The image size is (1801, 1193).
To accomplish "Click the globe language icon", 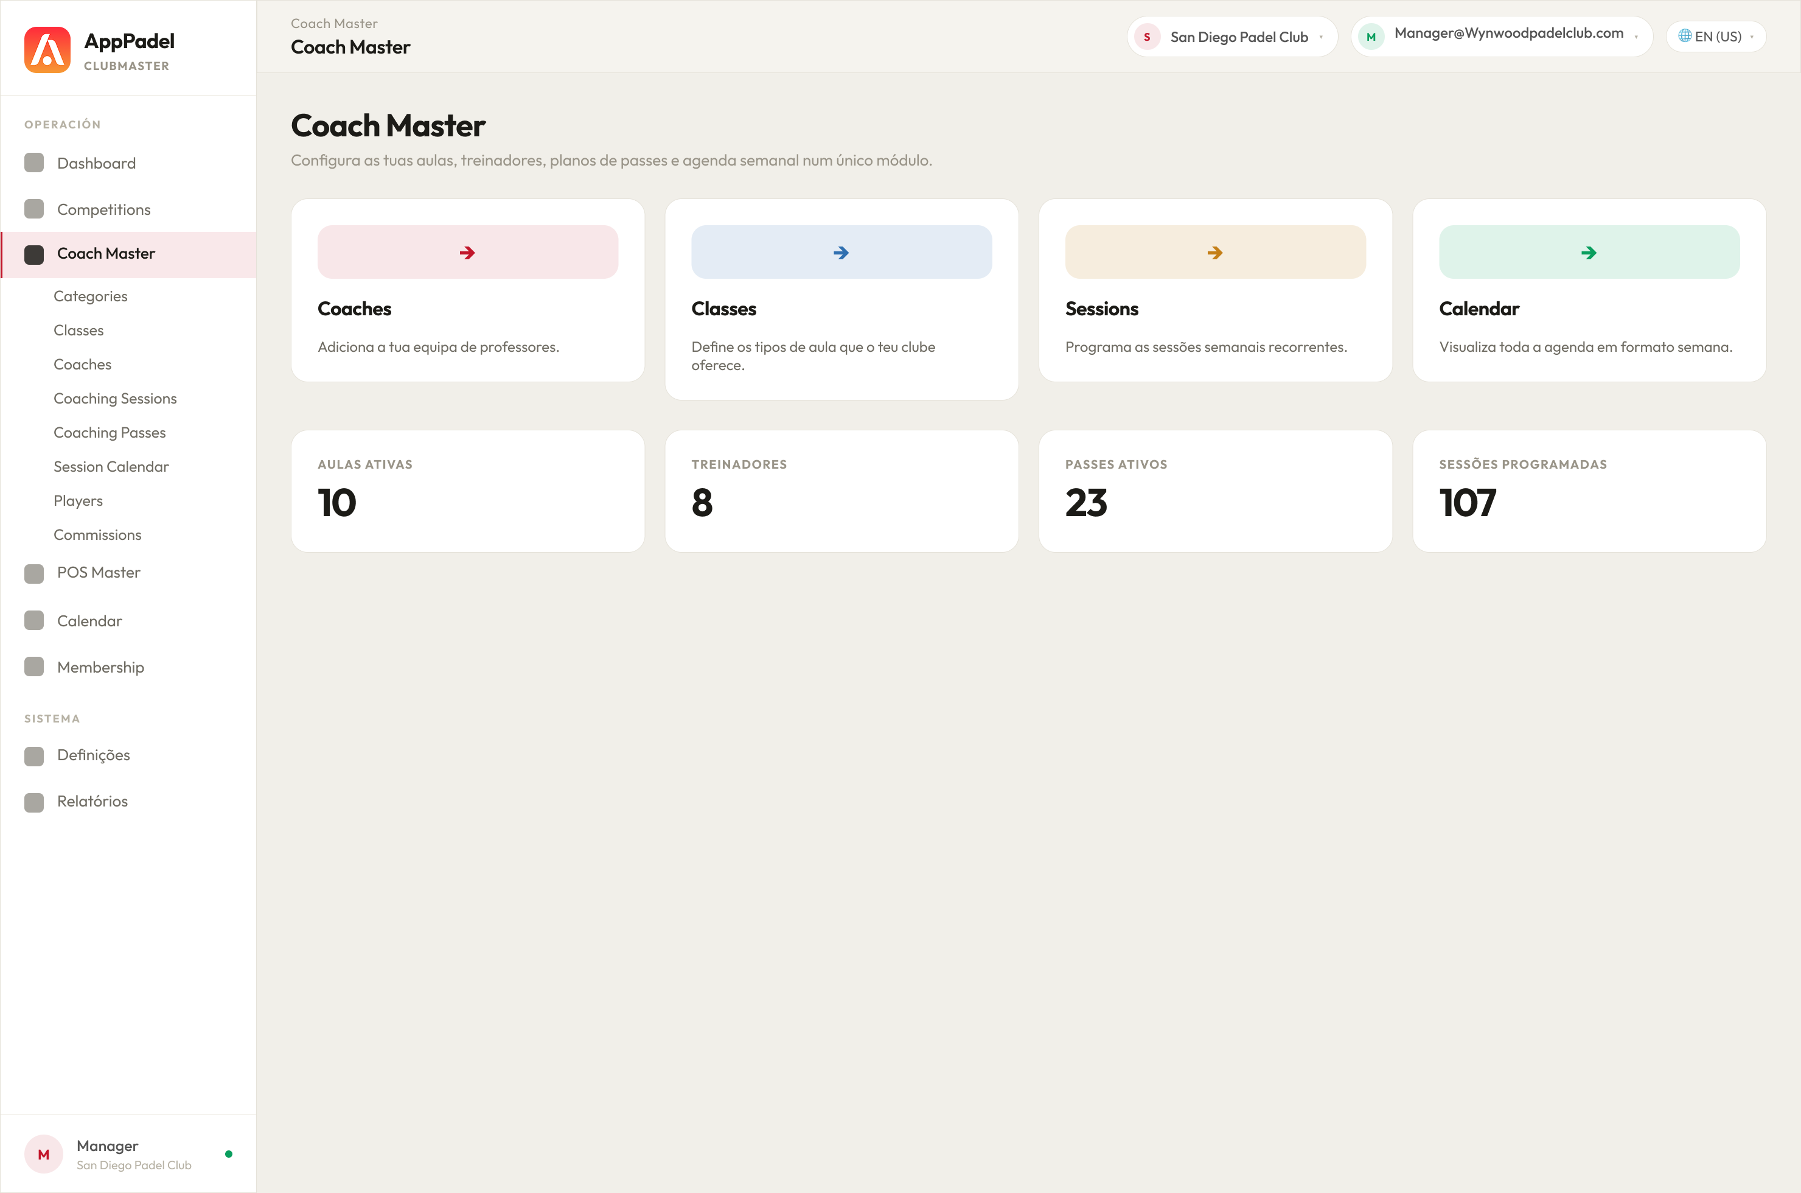I will pos(1685,36).
